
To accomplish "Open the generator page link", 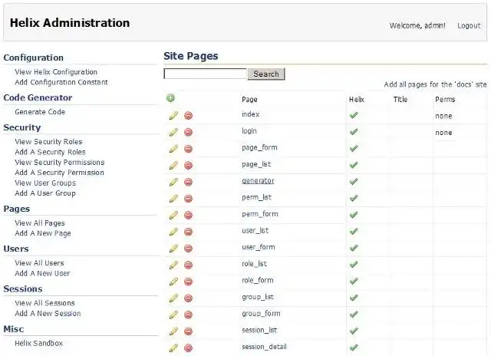I will pyautogui.click(x=258, y=181).
